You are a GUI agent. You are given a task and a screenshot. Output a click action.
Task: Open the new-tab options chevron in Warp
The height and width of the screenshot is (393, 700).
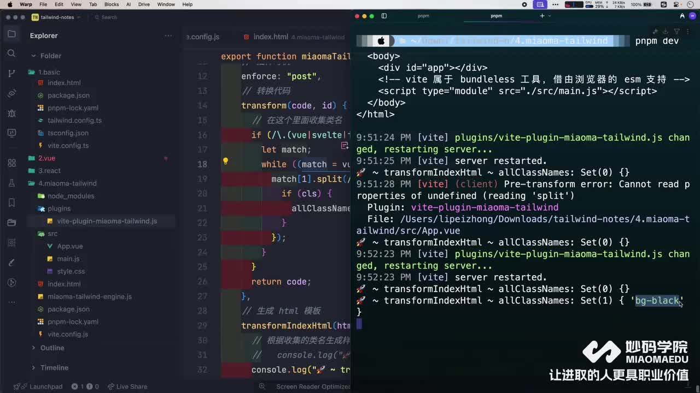click(550, 16)
